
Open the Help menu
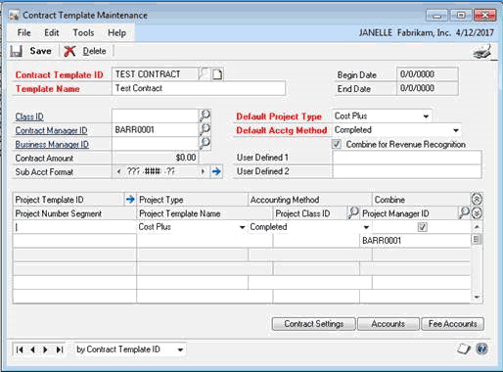point(116,32)
